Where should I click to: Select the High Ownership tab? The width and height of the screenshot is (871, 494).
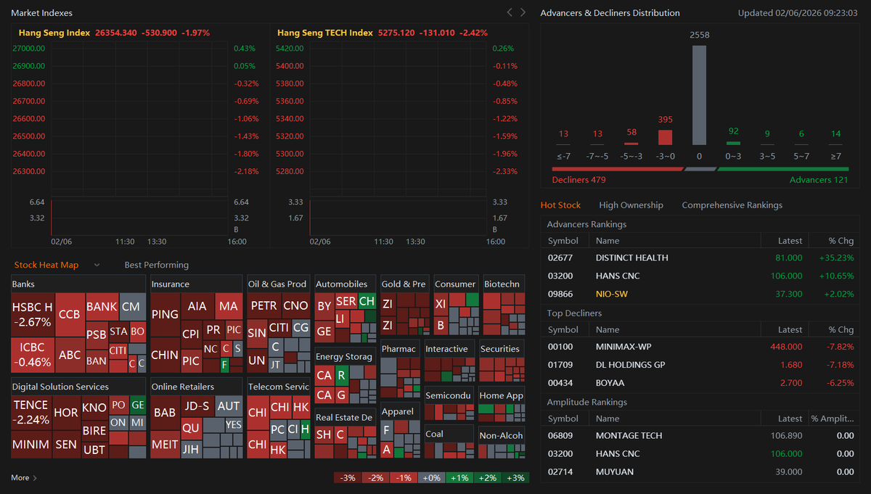coord(631,205)
